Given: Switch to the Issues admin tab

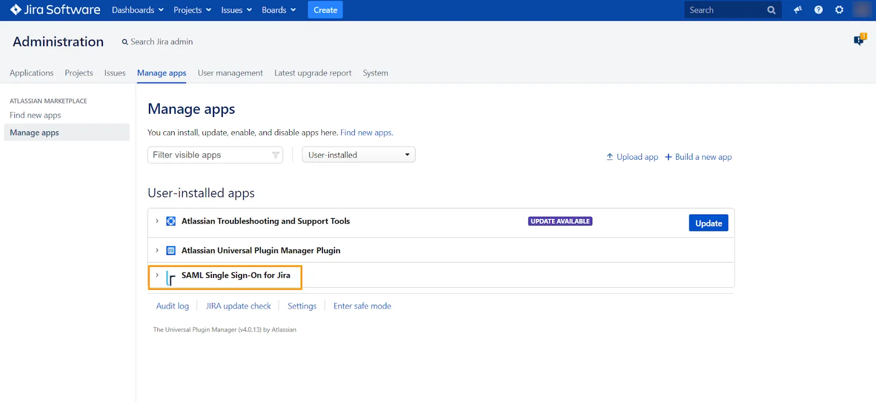Looking at the screenshot, I should [115, 73].
